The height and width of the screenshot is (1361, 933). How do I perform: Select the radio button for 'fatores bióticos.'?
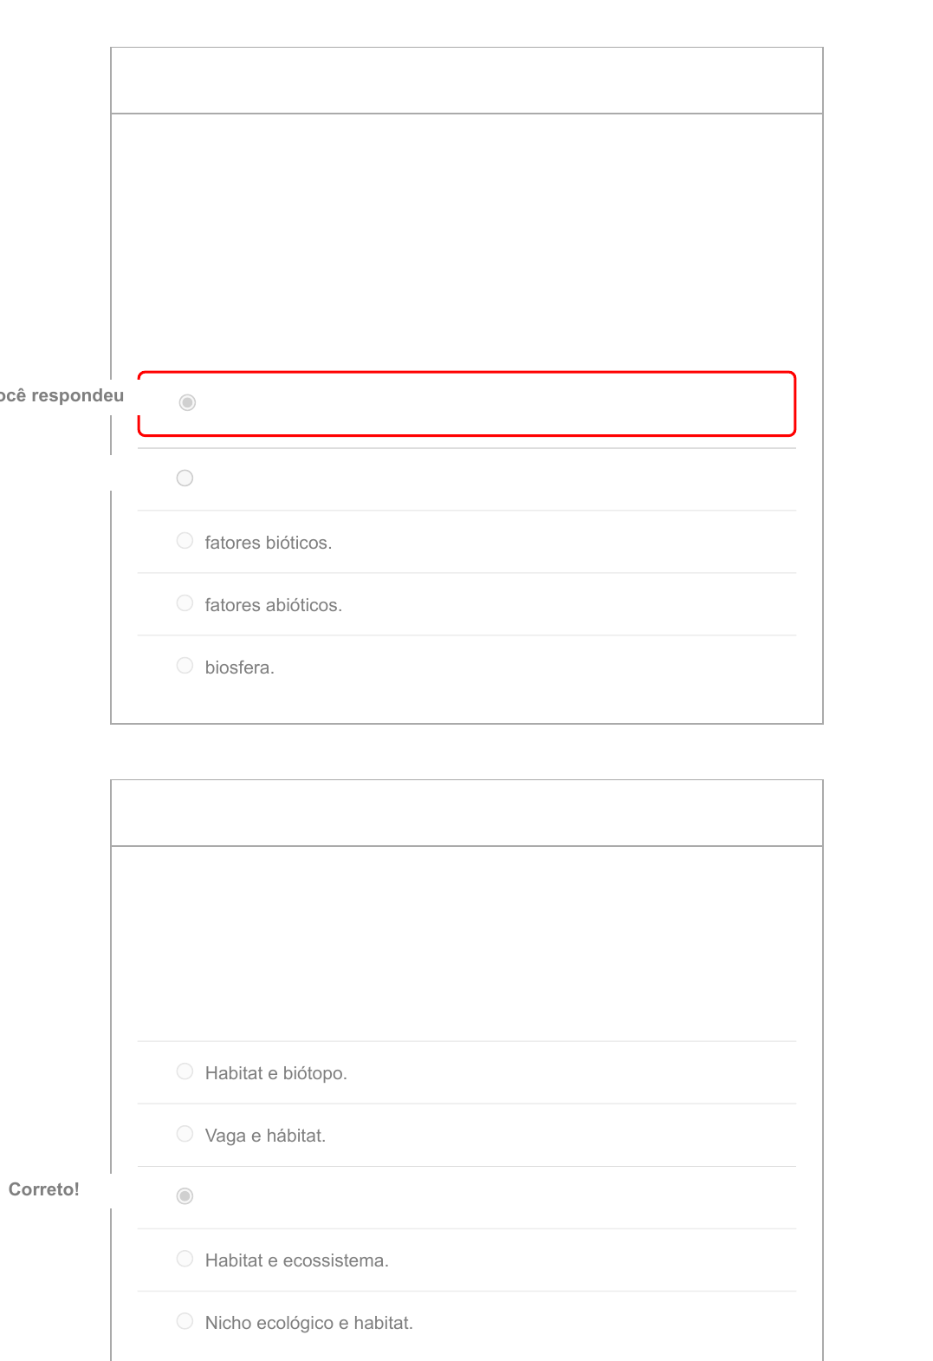tap(185, 541)
